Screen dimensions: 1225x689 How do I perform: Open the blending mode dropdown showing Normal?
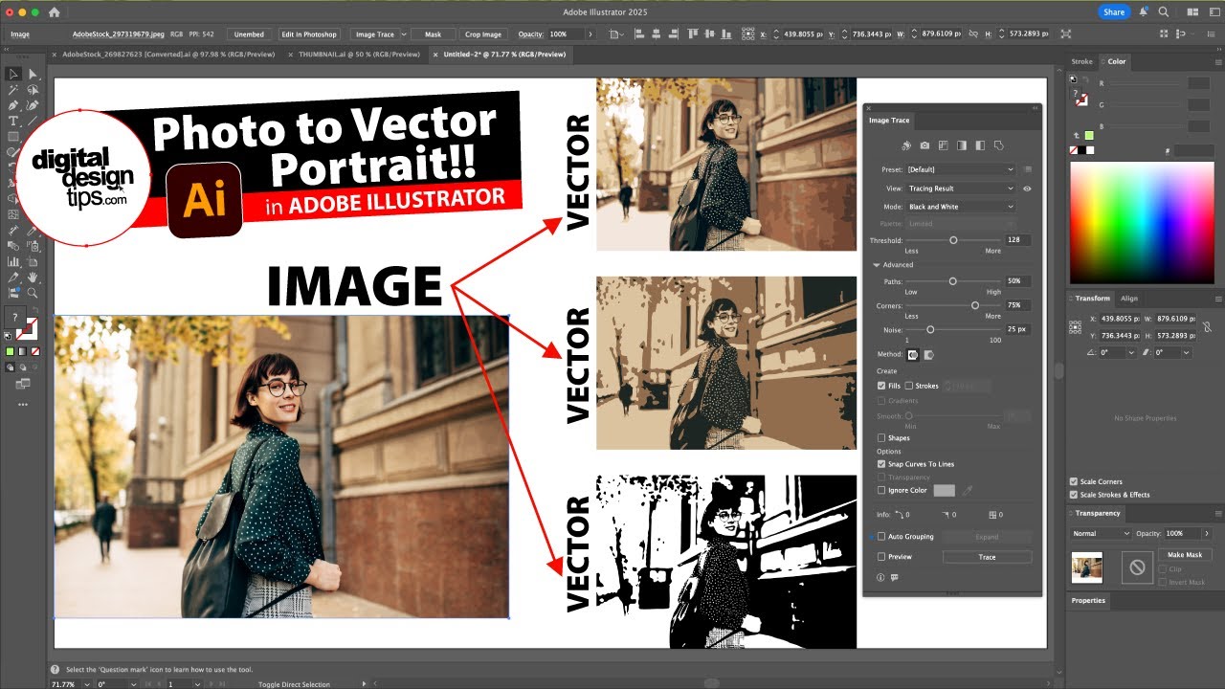[1101, 533]
